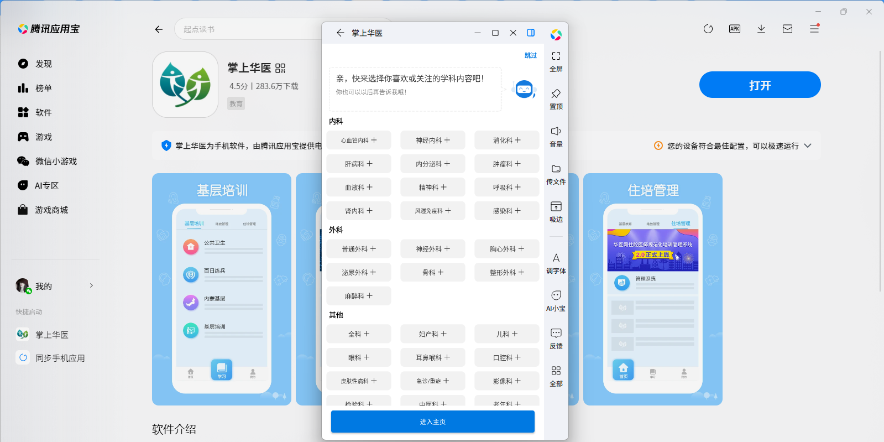Image resolution: width=884 pixels, height=442 pixels.
Task: Click the 跳过 skip link
Action: (530, 55)
